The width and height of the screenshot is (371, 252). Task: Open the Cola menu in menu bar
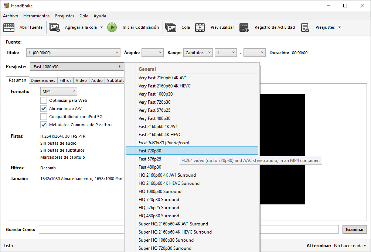(84, 16)
